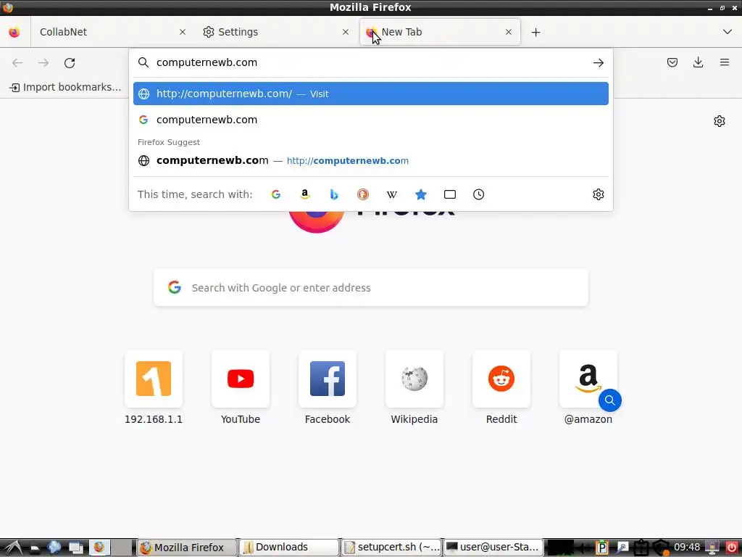Open the Save to Pocket button

click(672, 62)
